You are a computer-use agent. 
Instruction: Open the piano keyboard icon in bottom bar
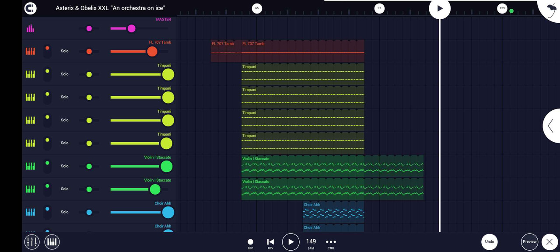pos(52,241)
